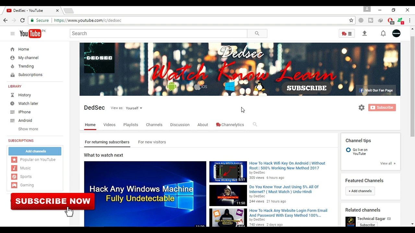Open the Discussion tab
Viewport: 415px width, 233px height.
pyautogui.click(x=180, y=125)
